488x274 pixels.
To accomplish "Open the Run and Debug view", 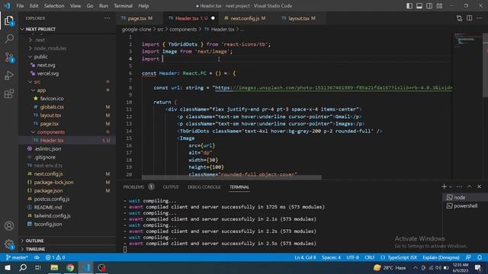I will tap(9, 75).
